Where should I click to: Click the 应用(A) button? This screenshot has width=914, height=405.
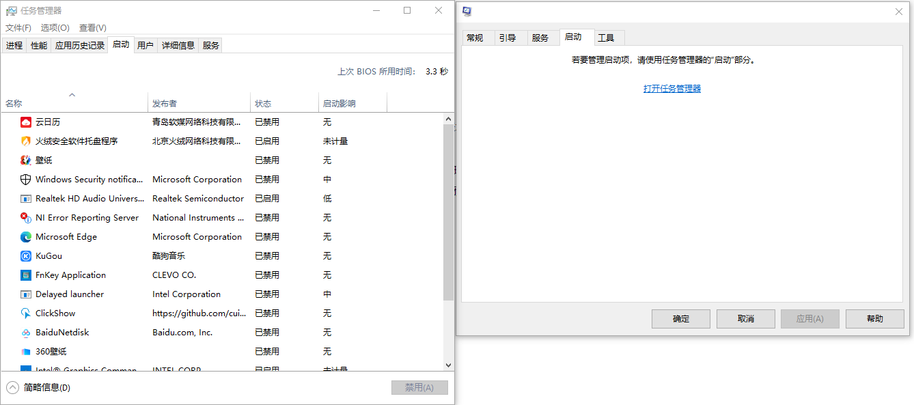point(810,319)
